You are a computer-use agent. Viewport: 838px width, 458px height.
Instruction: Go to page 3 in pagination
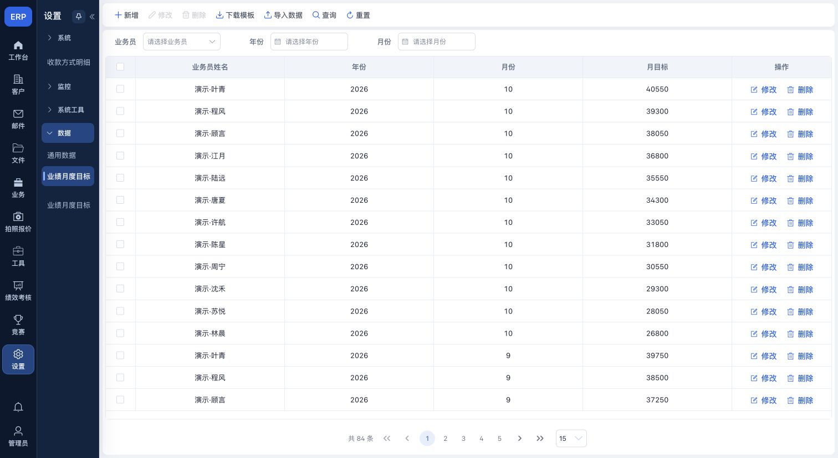point(463,439)
